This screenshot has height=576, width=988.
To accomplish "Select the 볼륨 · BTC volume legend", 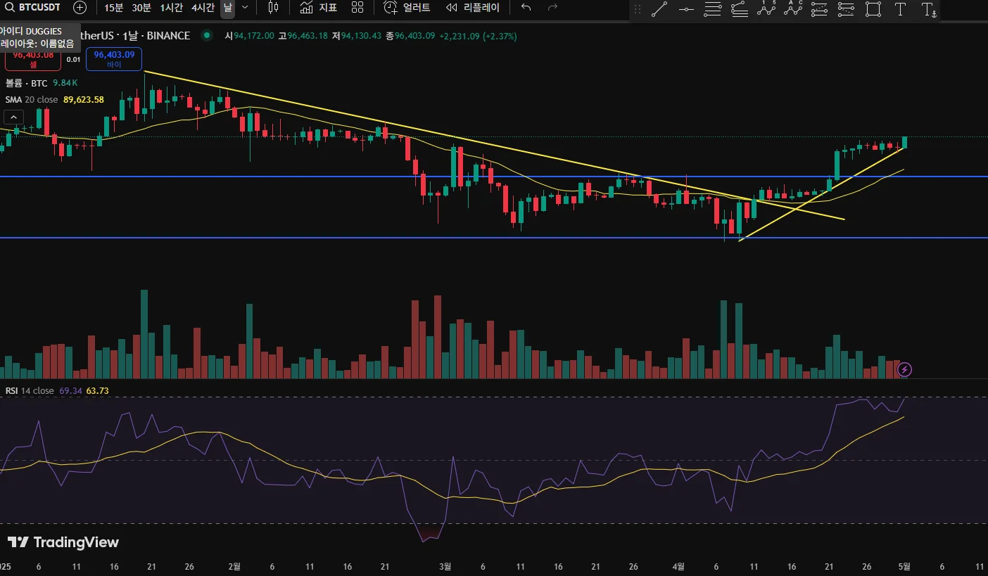I will click(27, 83).
